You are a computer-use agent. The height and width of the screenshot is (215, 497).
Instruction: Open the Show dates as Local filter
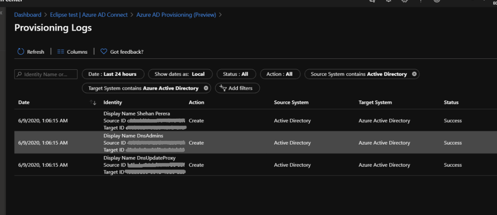pos(179,74)
